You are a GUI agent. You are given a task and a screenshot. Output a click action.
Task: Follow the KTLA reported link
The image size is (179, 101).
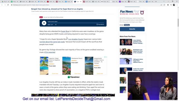(50, 52)
